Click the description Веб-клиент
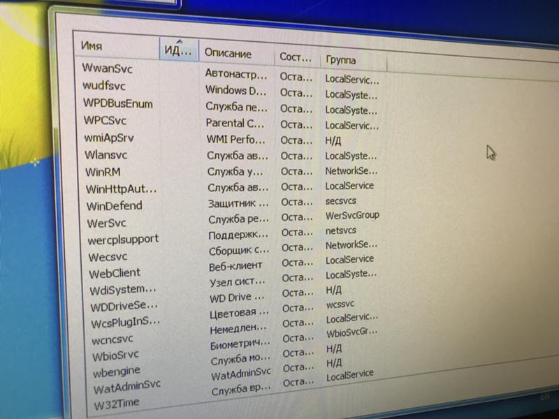 coord(235,266)
